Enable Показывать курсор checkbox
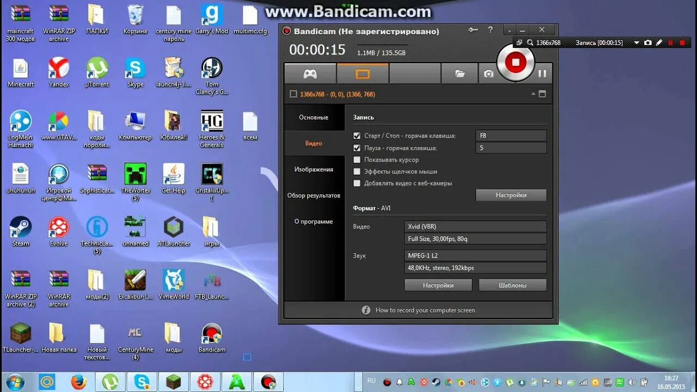Image resolution: width=697 pixels, height=392 pixels. pos(357,160)
